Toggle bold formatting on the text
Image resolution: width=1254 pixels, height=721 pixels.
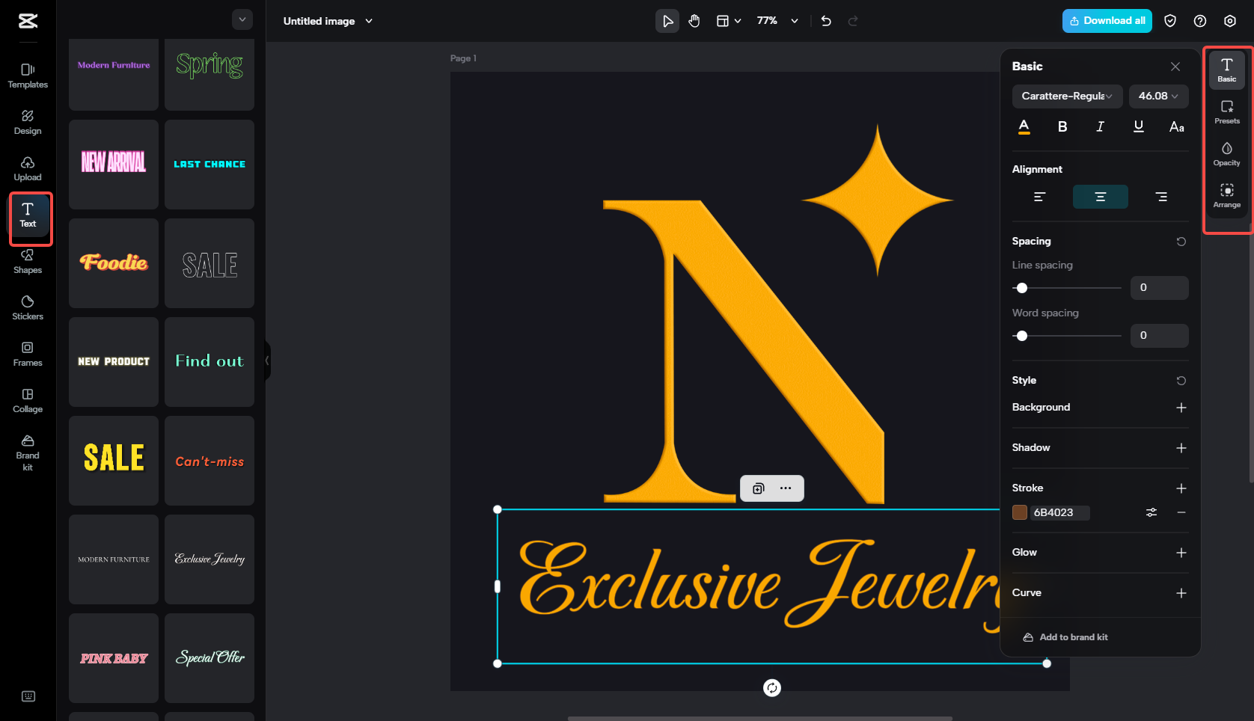[1062, 127]
